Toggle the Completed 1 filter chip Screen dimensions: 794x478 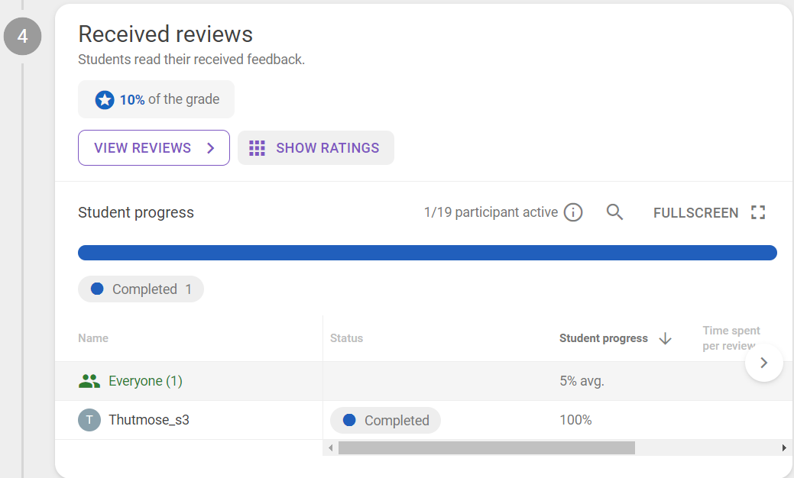point(141,289)
